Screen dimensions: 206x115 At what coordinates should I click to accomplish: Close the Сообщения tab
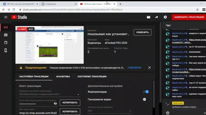(76, 4)
